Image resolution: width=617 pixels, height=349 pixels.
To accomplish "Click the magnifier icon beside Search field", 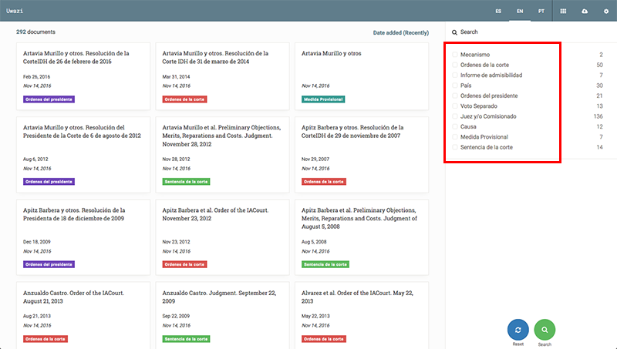I will (x=455, y=32).
